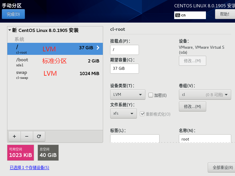Open the 设备类型 LVM dropdown
235x176 pixels.
(128, 94)
